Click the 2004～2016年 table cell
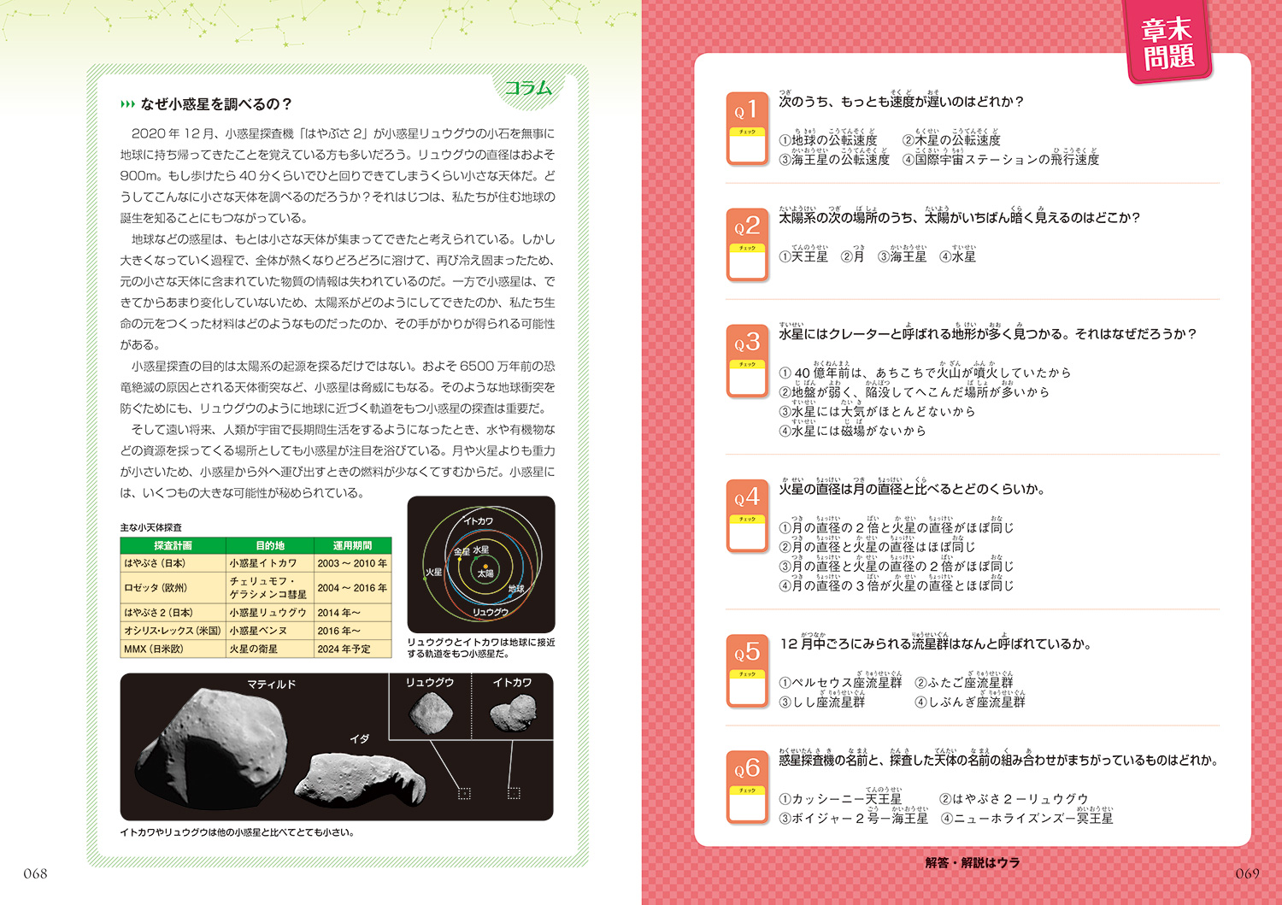Screen dimensions: 1282x905 (352, 588)
